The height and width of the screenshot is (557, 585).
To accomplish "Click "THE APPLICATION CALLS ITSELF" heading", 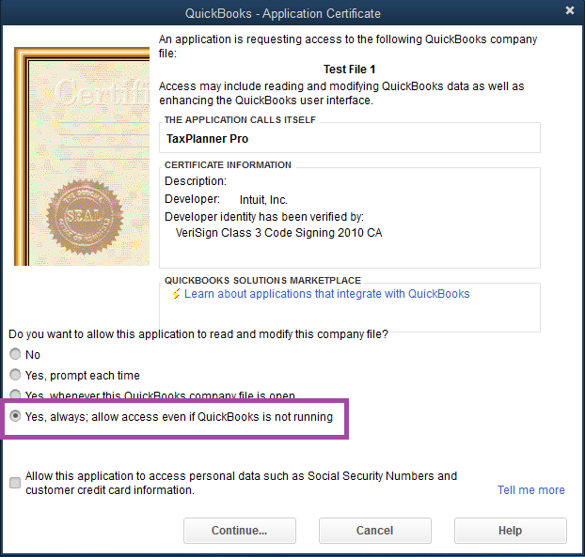I will click(x=240, y=120).
